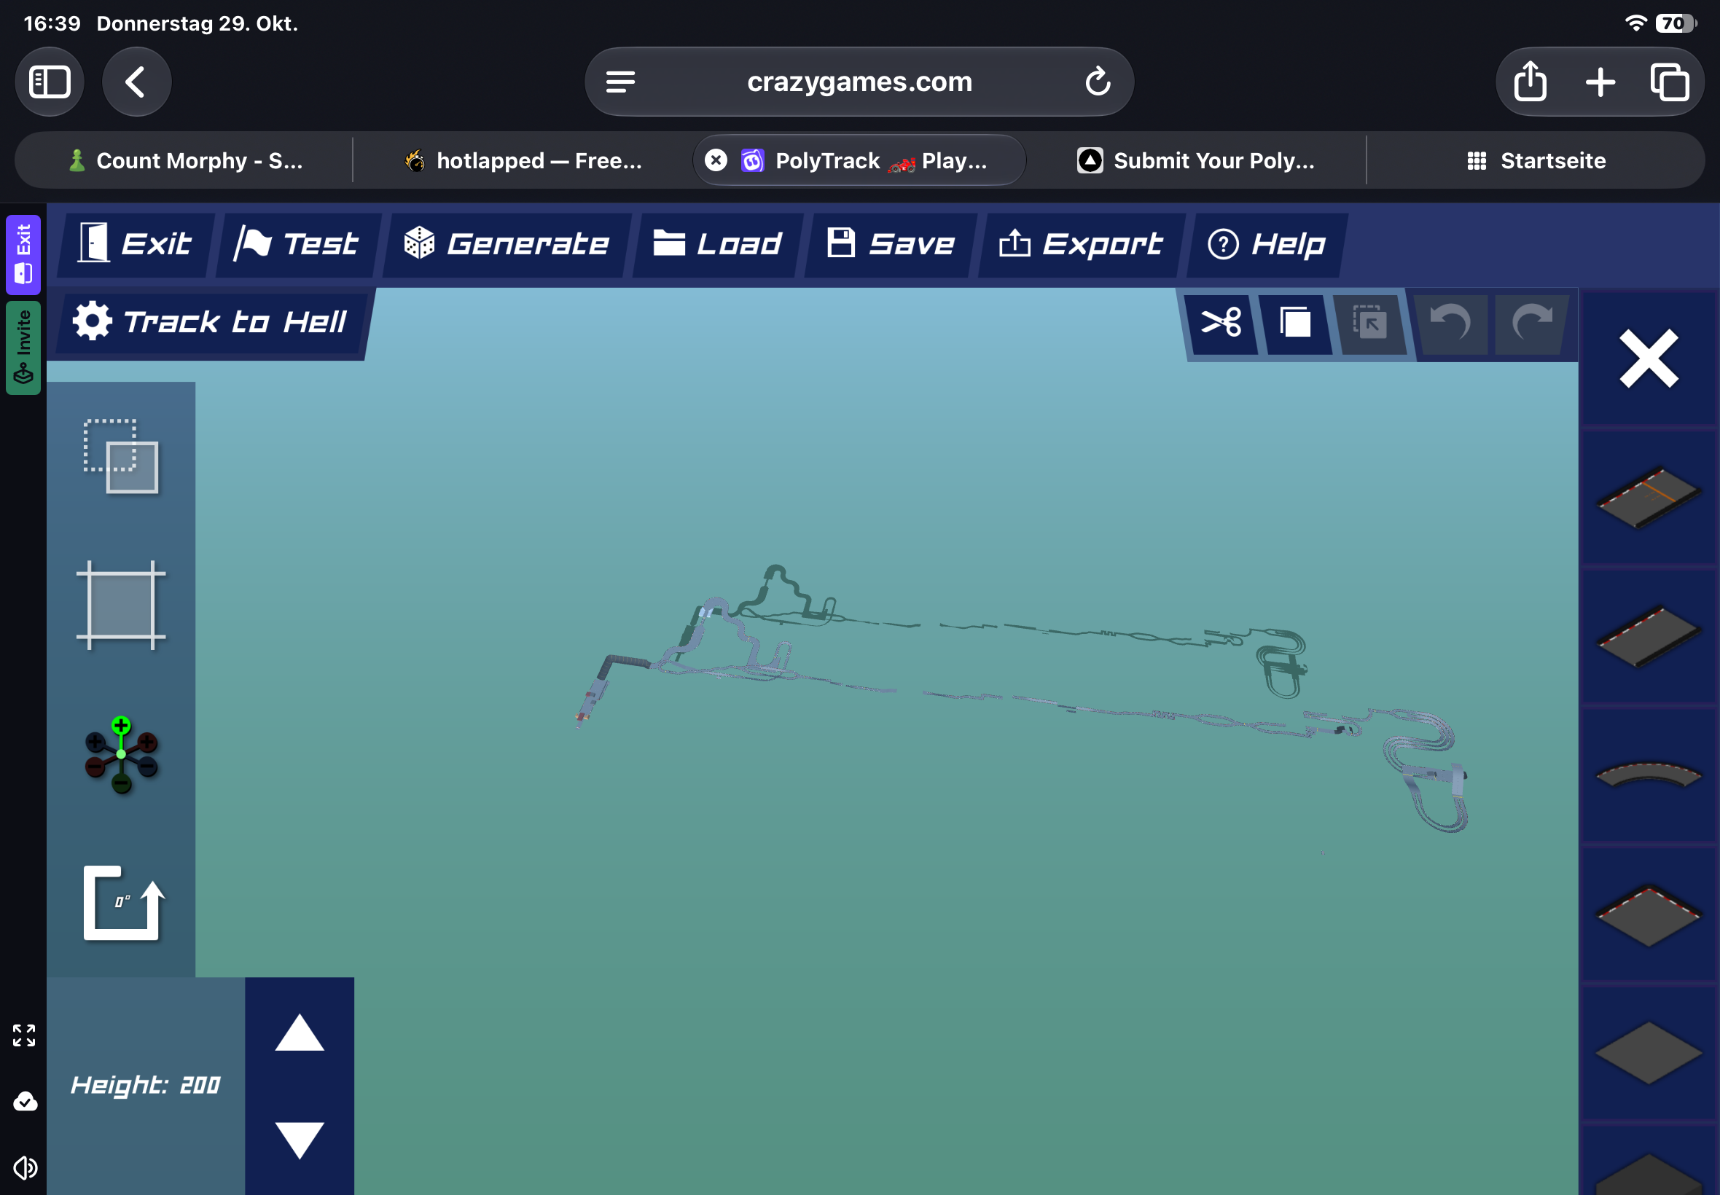The image size is (1720, 1195).
Task: Switch to the hotlapped tab
Action: [x=523, y=160]
